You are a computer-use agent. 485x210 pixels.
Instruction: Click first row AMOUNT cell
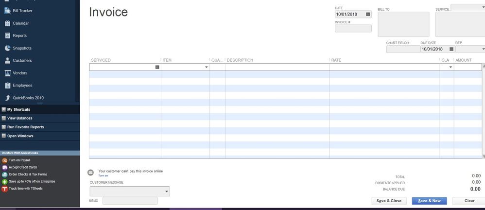click(468, 67)
